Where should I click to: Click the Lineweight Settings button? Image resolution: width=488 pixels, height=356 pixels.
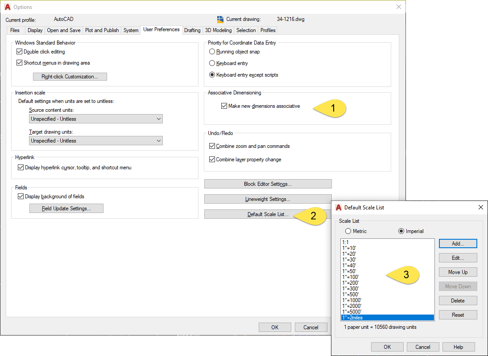click(268, 199)
